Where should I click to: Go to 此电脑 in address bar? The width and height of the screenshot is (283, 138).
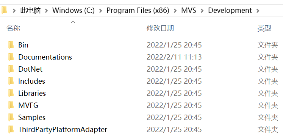coord(30,11)
